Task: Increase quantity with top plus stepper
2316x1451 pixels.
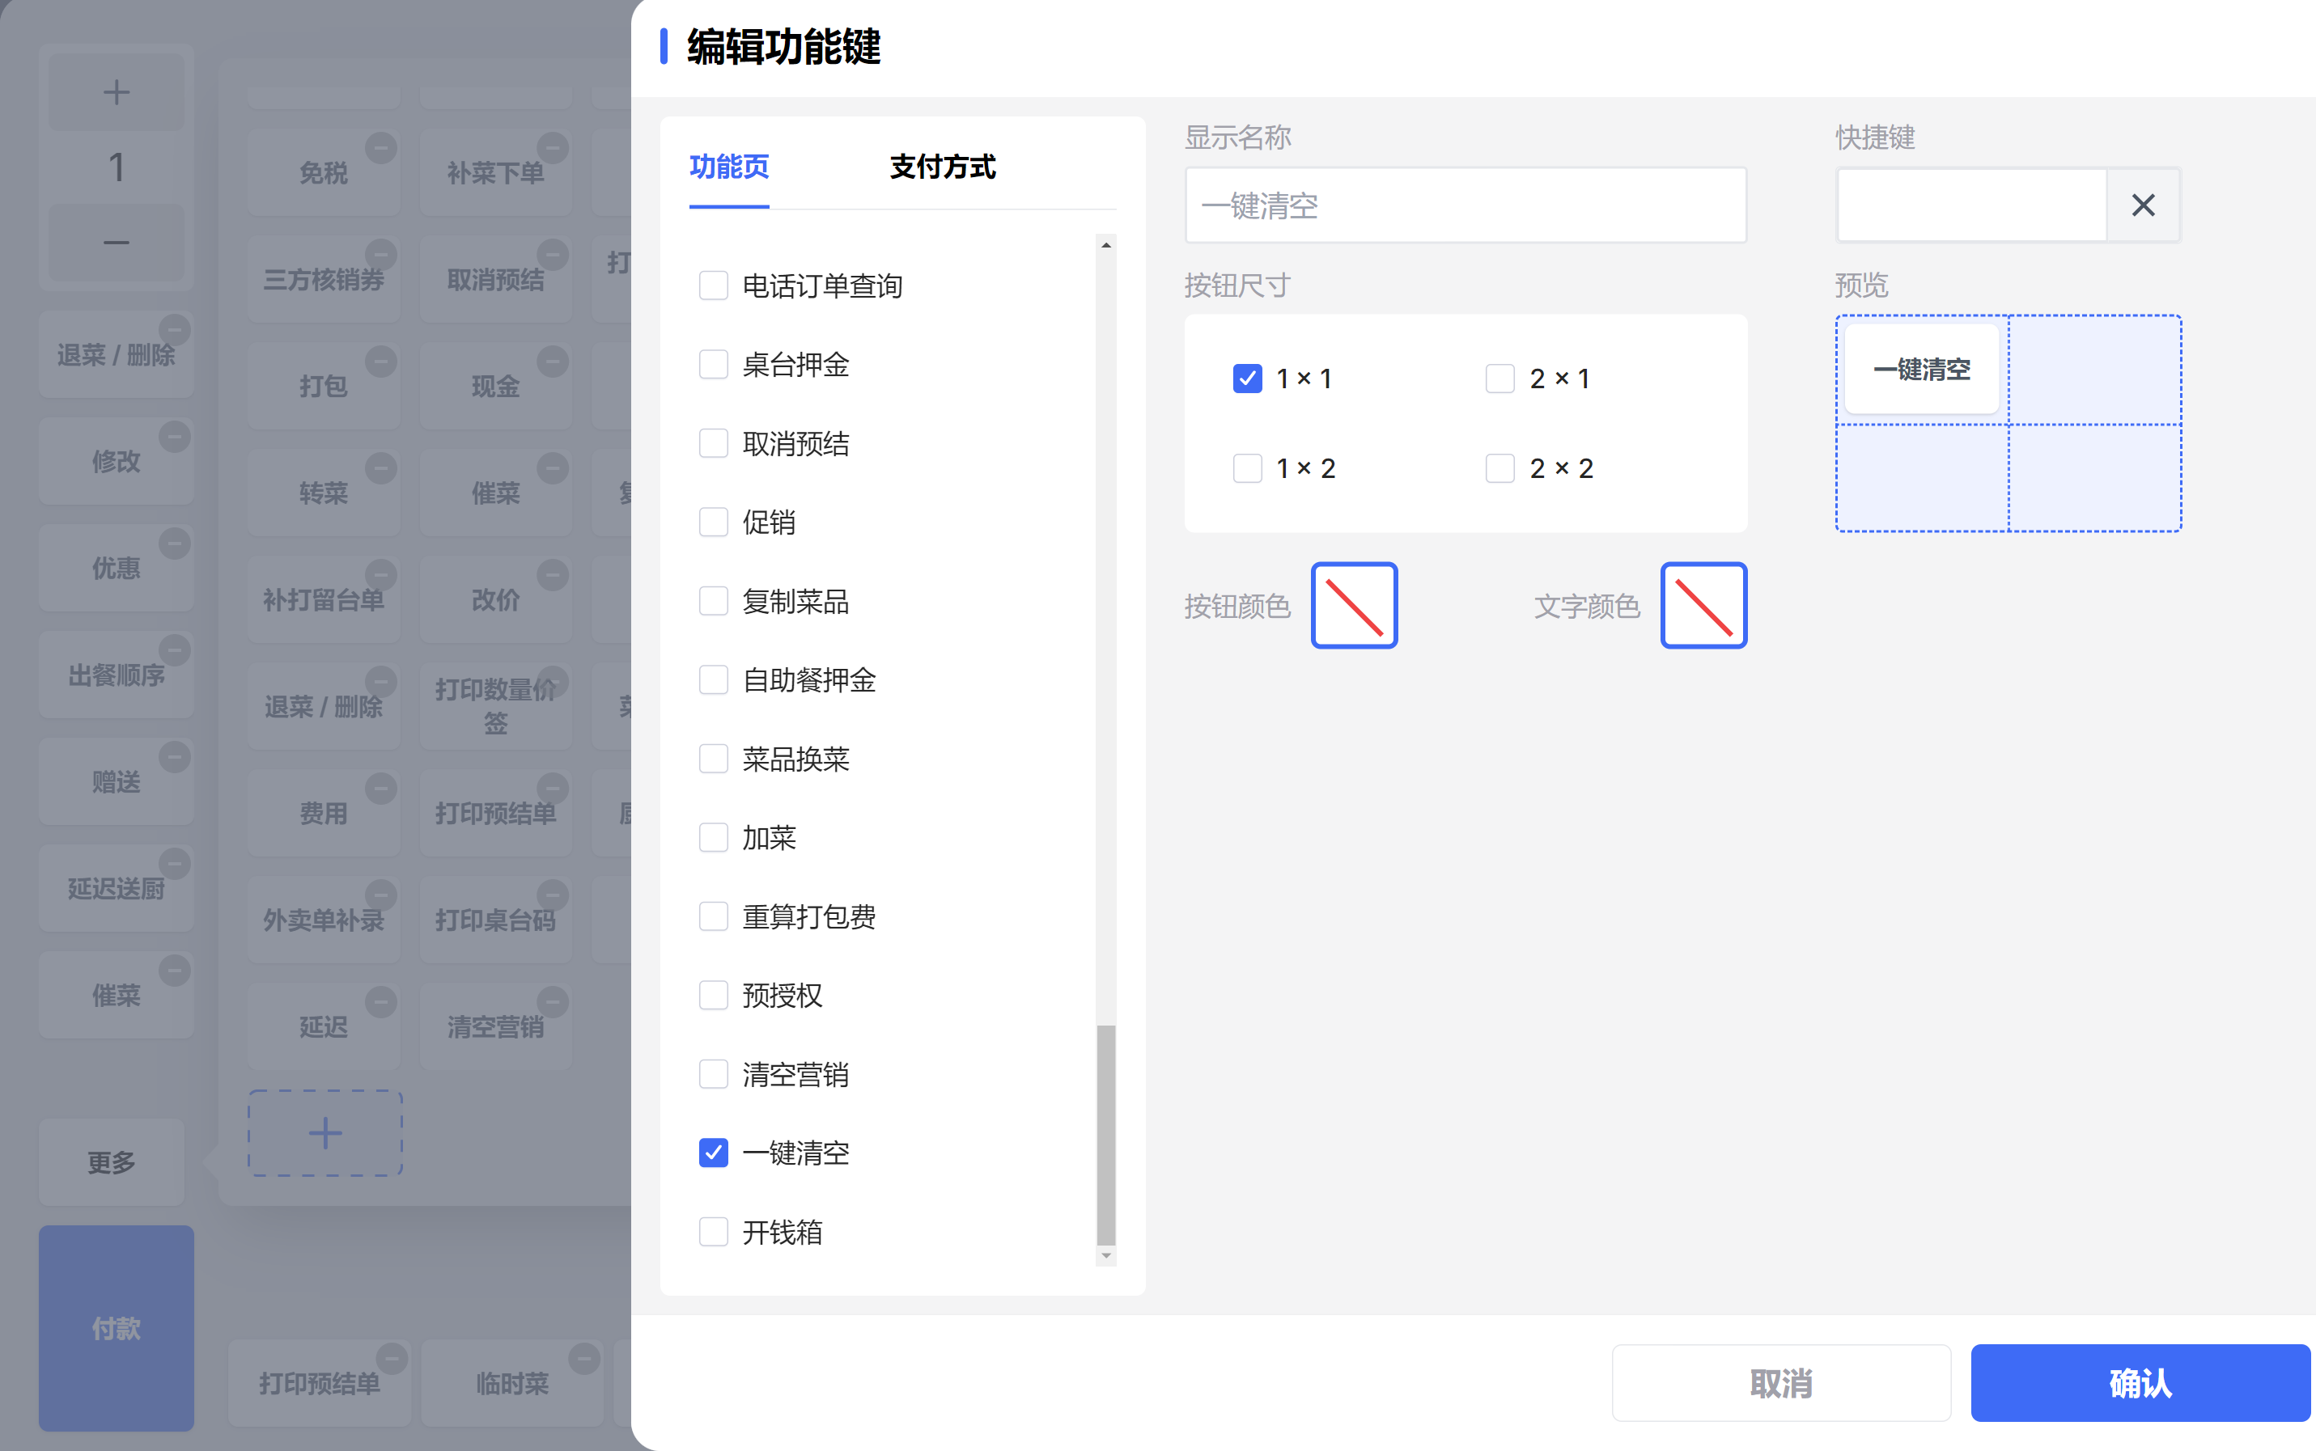Action: 117,92
